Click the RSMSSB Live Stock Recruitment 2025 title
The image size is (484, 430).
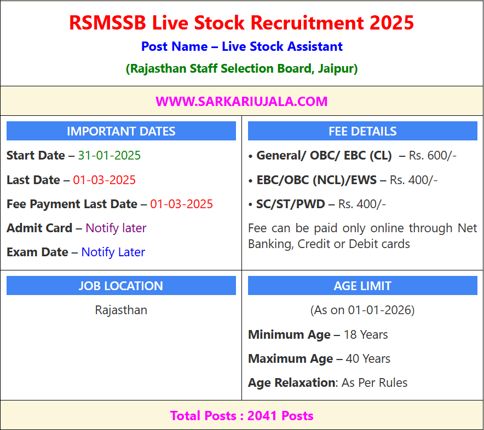241,23
